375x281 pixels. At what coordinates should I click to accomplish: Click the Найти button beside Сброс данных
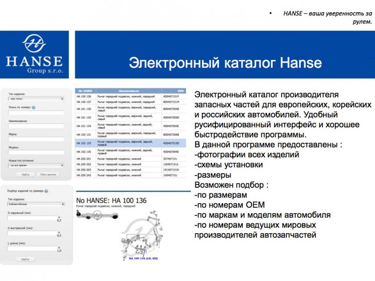coord(26,175)
